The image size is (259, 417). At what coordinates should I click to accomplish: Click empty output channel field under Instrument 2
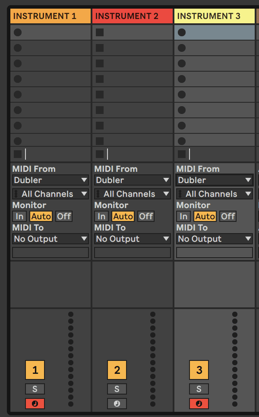coord(133,253)
